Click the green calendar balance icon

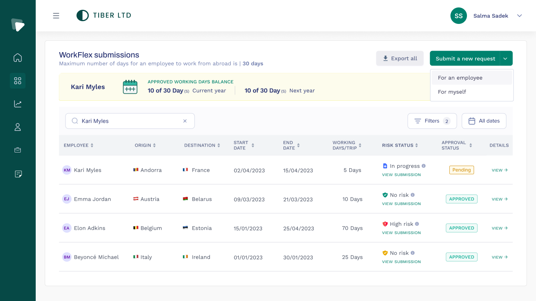coord(130,87)
